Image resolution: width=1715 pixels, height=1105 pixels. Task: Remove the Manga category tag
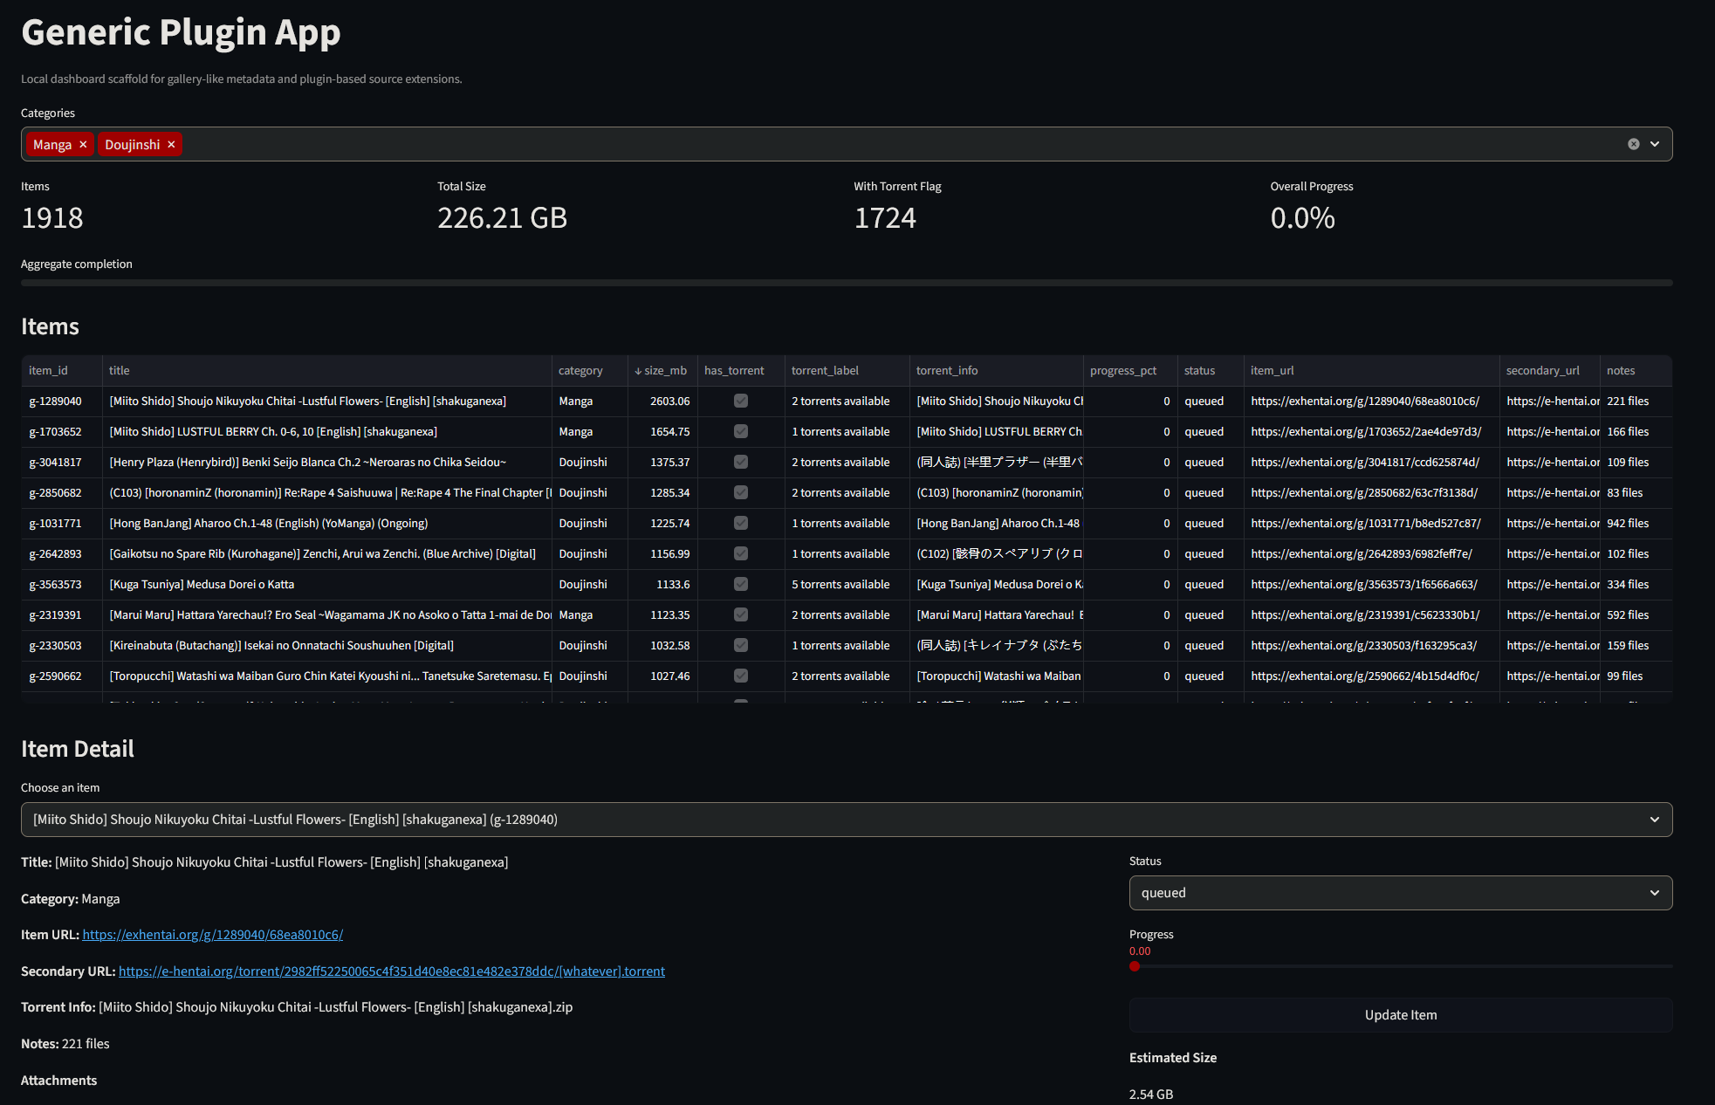click(x=83, y=145)
